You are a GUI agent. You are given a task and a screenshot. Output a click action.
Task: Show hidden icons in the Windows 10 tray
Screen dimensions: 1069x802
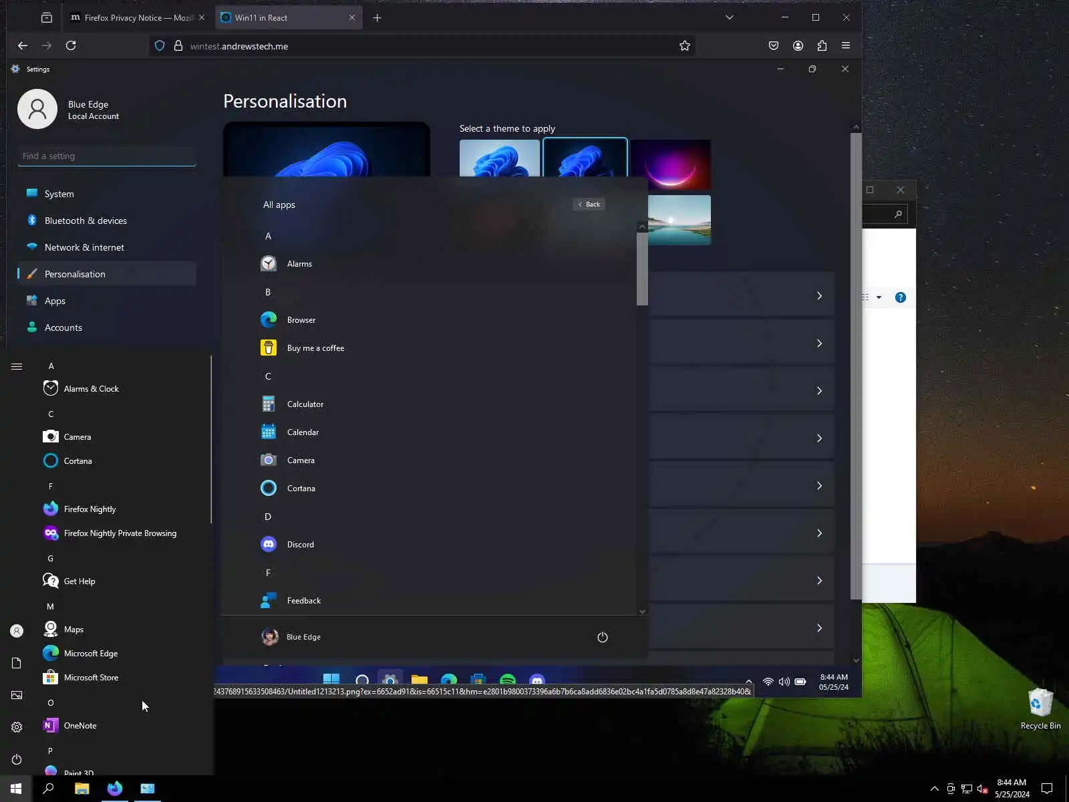[x=935, y=789]
